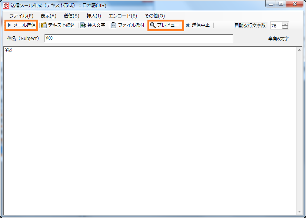Increase 自動改行文字数 with up arrow
The image size is (306, 218).
[x=285, y=24]
